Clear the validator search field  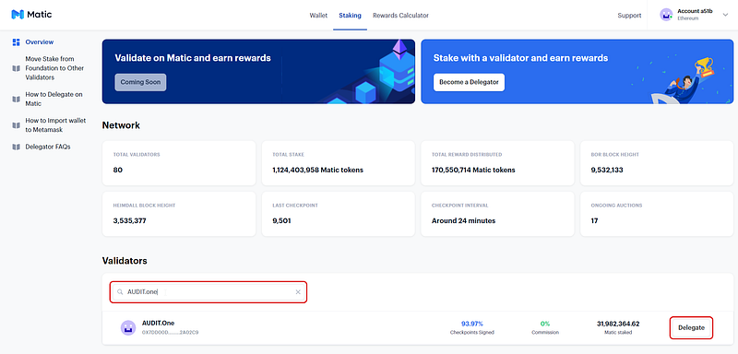click(x=298, y=292)
